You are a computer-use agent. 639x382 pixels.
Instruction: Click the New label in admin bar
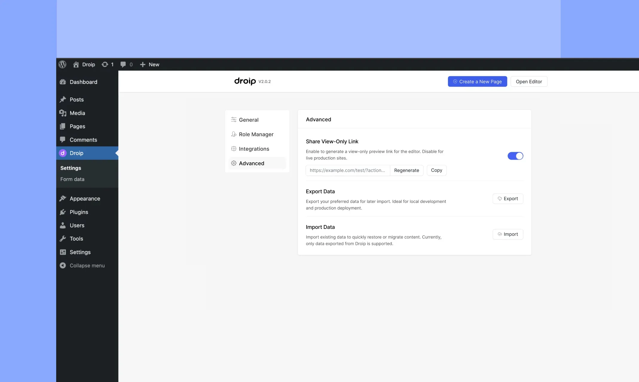coord(154,64)
